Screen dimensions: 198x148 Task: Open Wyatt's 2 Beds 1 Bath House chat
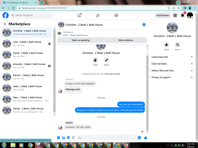click(x=27, y=55)
